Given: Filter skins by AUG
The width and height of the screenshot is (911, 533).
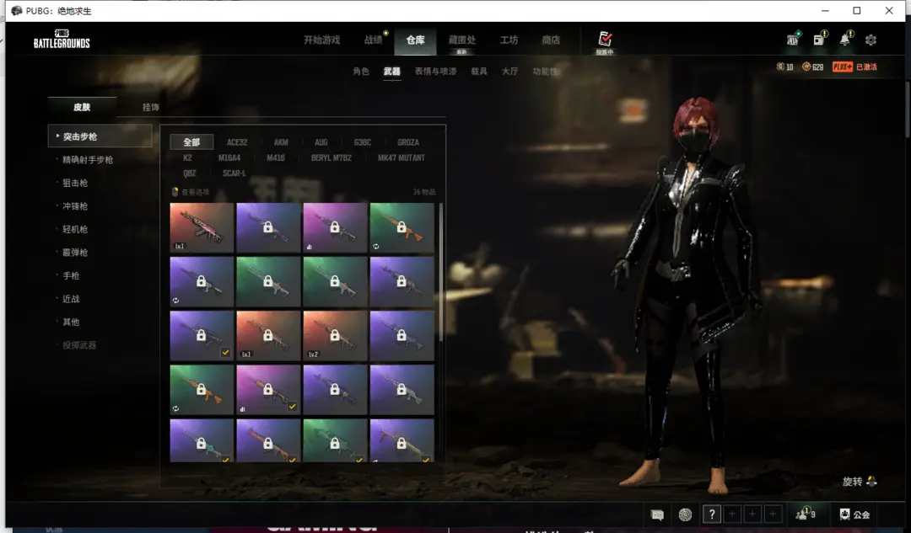Looking at the screenshot, I should (321, 142).
